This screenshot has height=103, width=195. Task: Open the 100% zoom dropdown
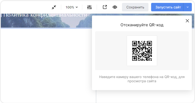click(72, 7)
